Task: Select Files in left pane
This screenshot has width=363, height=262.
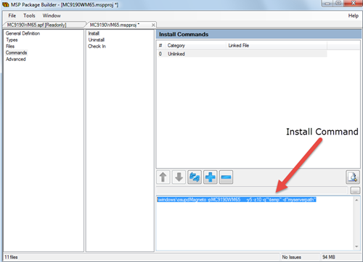Action: tap(10, 46)
